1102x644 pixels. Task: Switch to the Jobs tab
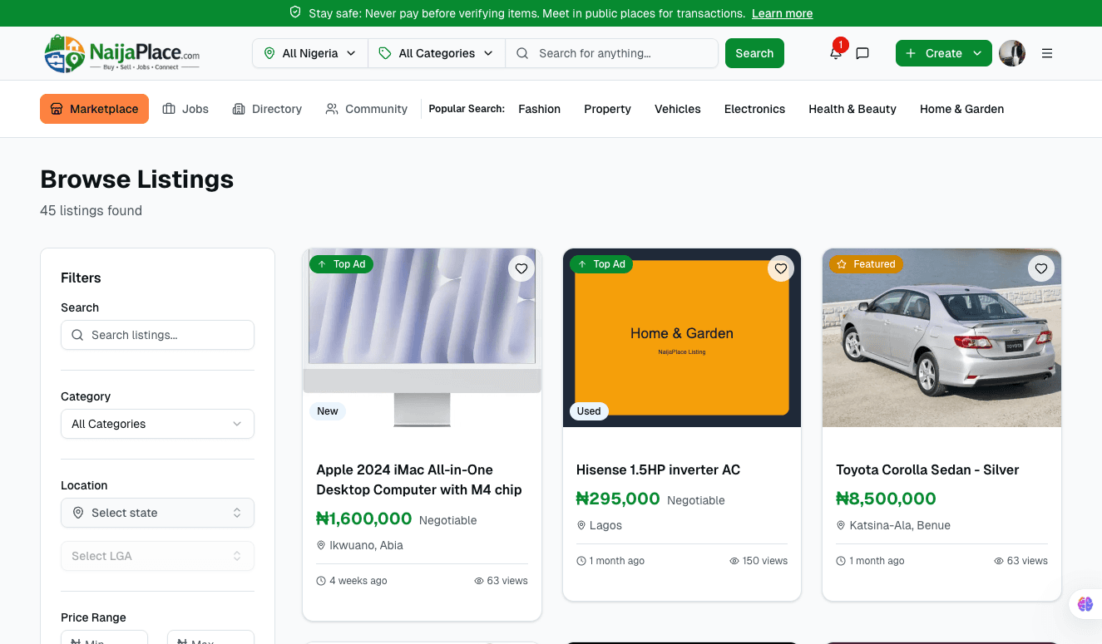[x=185, y=109]
